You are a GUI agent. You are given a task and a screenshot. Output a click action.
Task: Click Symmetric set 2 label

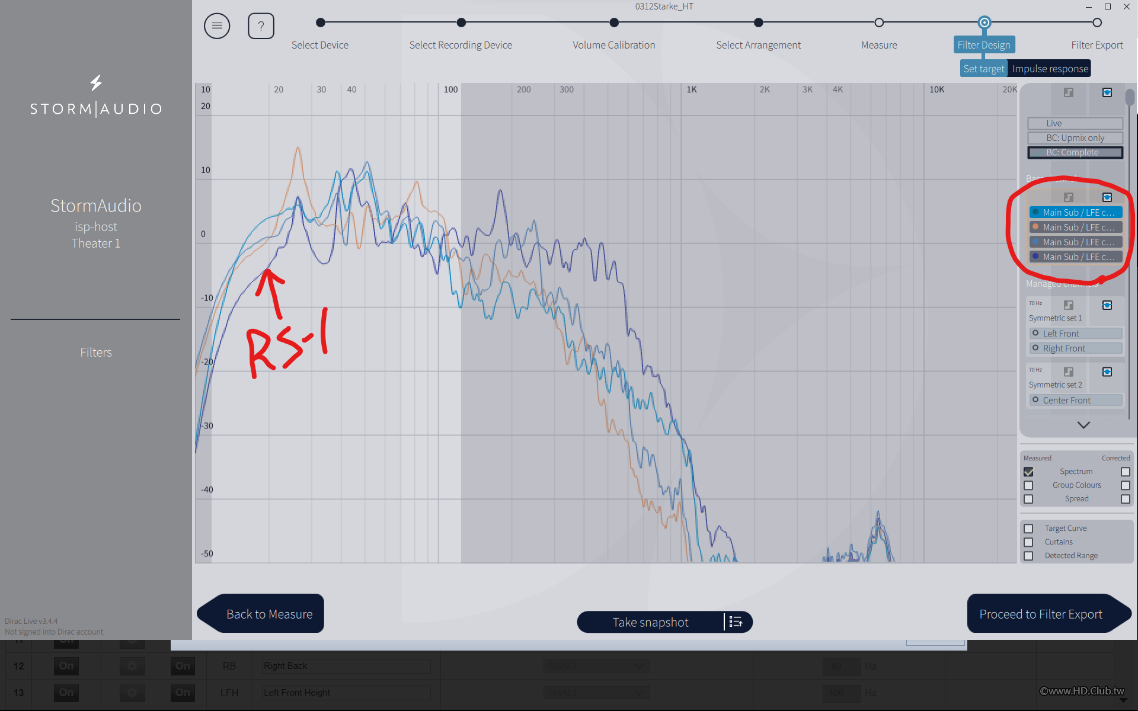click(x=1055, y=385)
